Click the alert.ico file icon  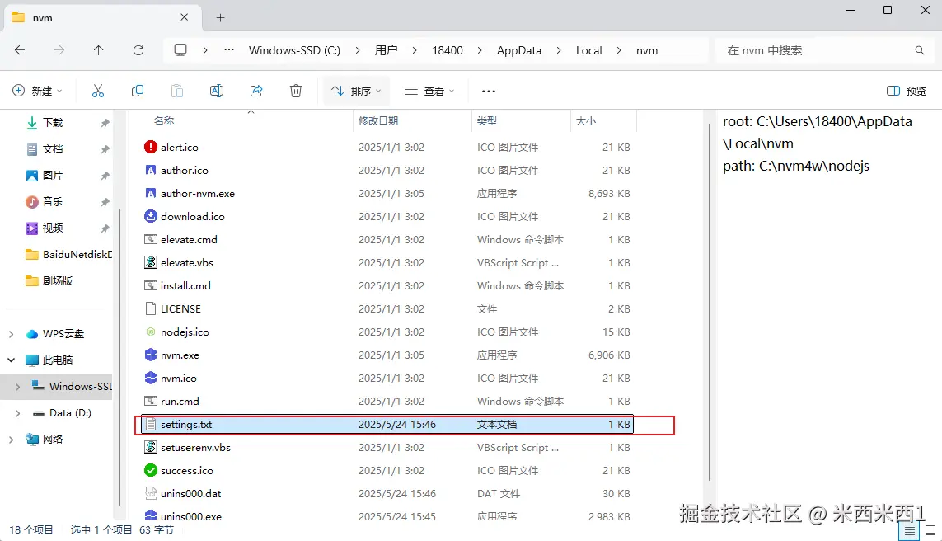click(151, 147)
